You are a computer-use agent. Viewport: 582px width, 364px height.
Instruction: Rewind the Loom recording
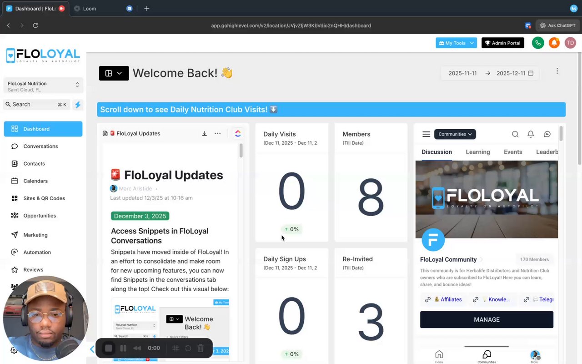pyautogui.click(x=137, y=348)
